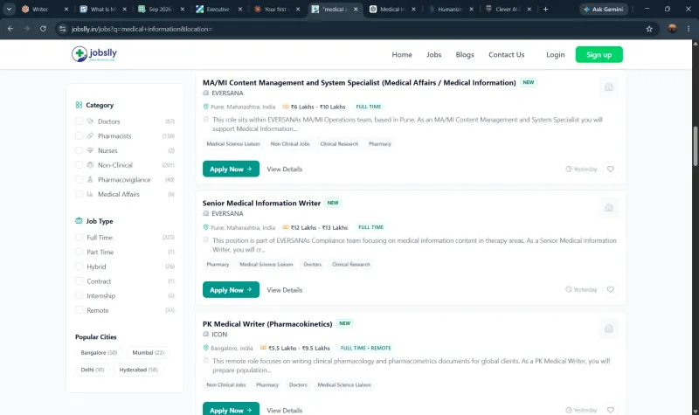Click the company logo icon on the PK Medical Writer card
This screenshot has width=699, height=415.
coord(608,329)
